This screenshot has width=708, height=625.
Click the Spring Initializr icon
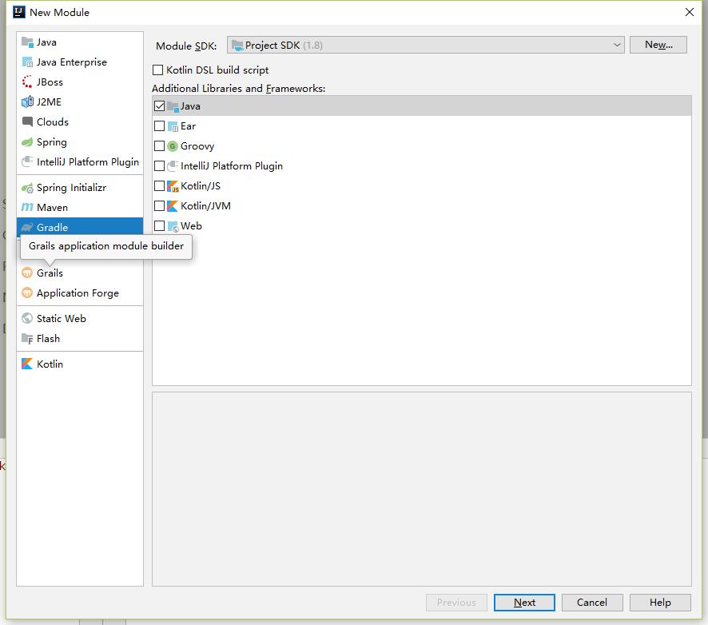27,187
